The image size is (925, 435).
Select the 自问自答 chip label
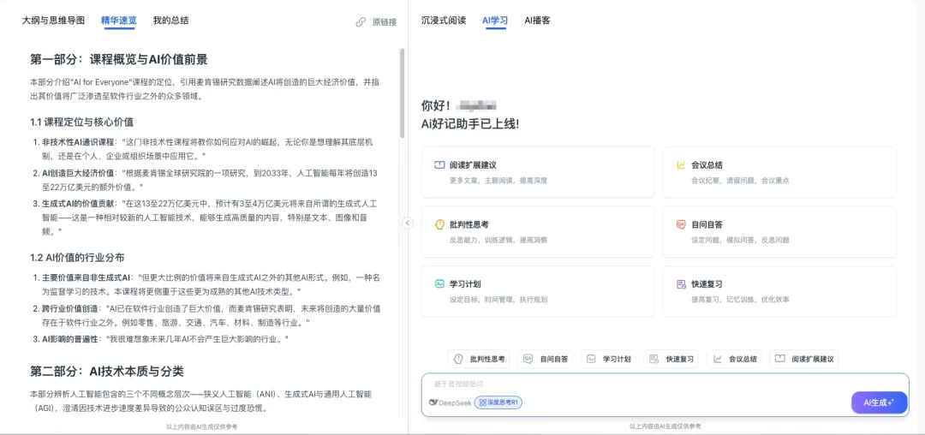click(554, 359)
